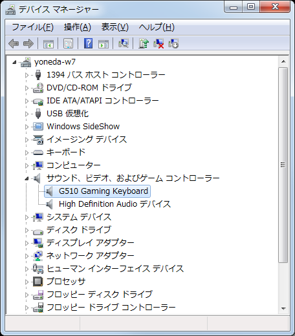The image size is (295, 336).
Task: Click the Forward arrow toolbar icon
Action: 28,44
